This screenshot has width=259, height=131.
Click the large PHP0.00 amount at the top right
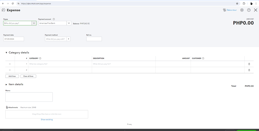pos(243,23)
